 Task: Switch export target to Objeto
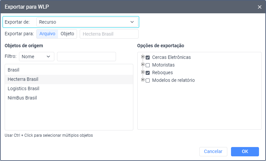click(67, 34)
